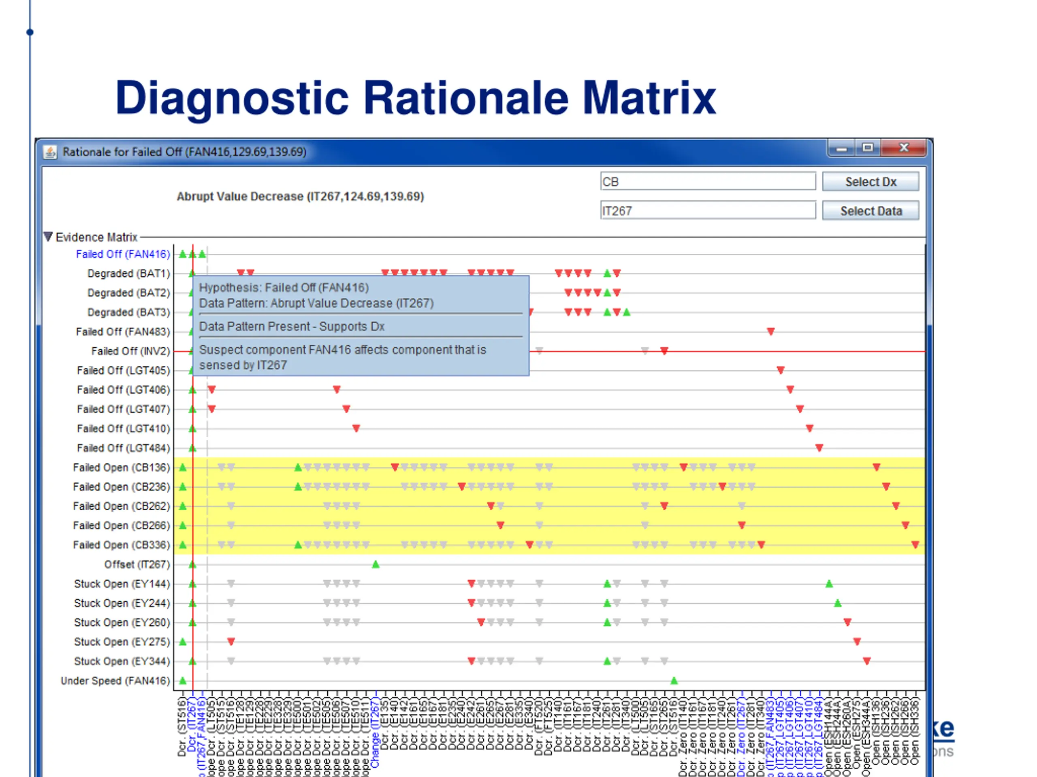This screenshot has width=1037, height=777.
Task: Select the Failed Off (FAN416) row label
Action: (123, 254)
